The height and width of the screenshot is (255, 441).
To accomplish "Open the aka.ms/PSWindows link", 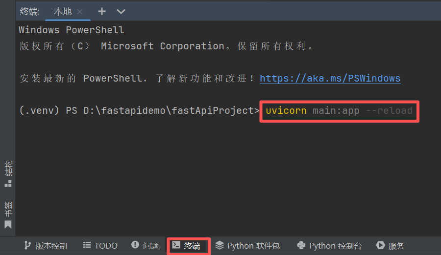I will (330, 78).
